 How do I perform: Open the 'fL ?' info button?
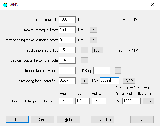coord(149,101)
